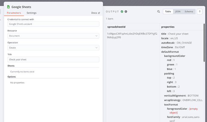
Task: Click the OUTPUT panel heading
Action: click(112, 12)
